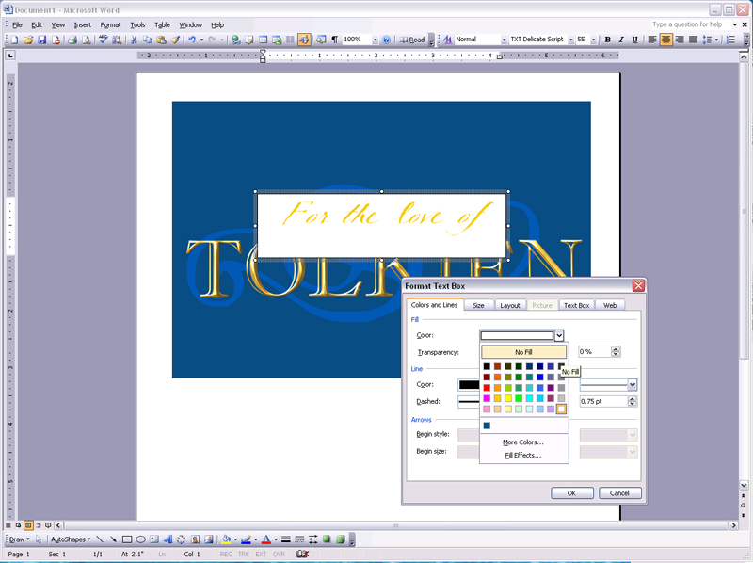Switch to the Web tab
753x563 pixels.
pyautogui.click(x=610, y=306)
